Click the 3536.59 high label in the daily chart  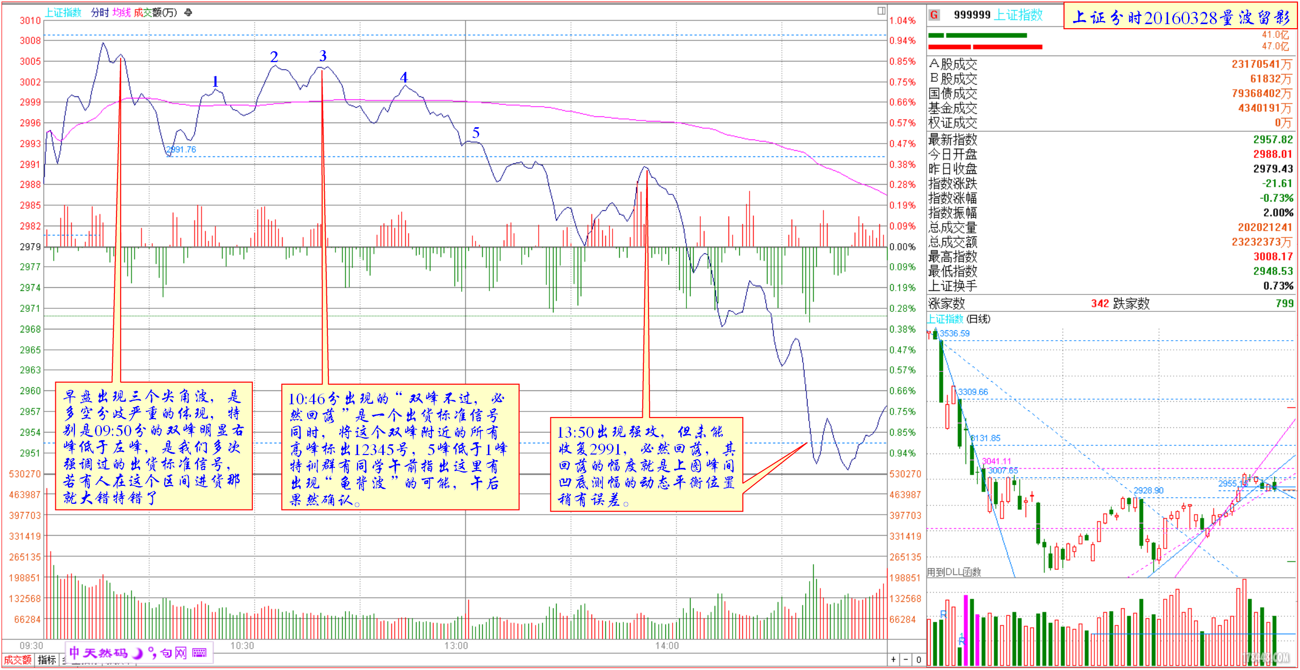(x=954, y=333)
